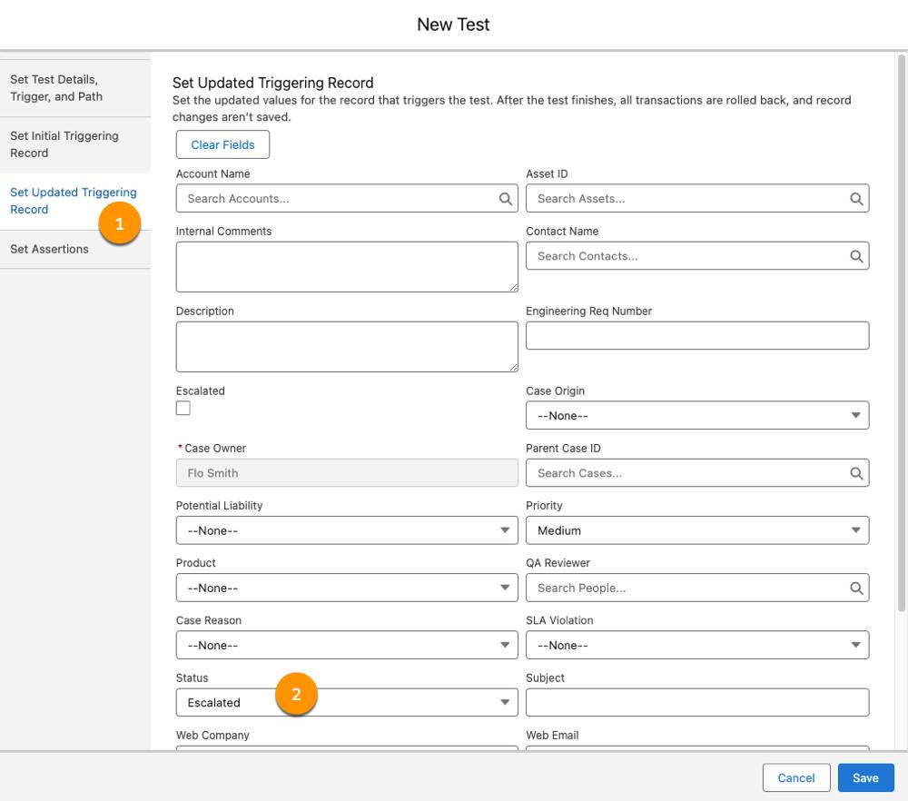Screen dimensions: 908x801
Task: Click the search icon in Account Name field
Action: click(x=505, y=199)
